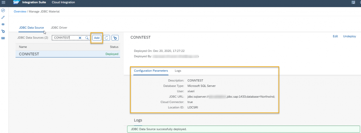
Task: Open the hamburger navigation menu
Action: click(3, 2)
